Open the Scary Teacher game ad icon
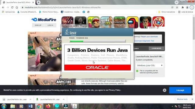This screenshot has height=109, width=195. 145,22
